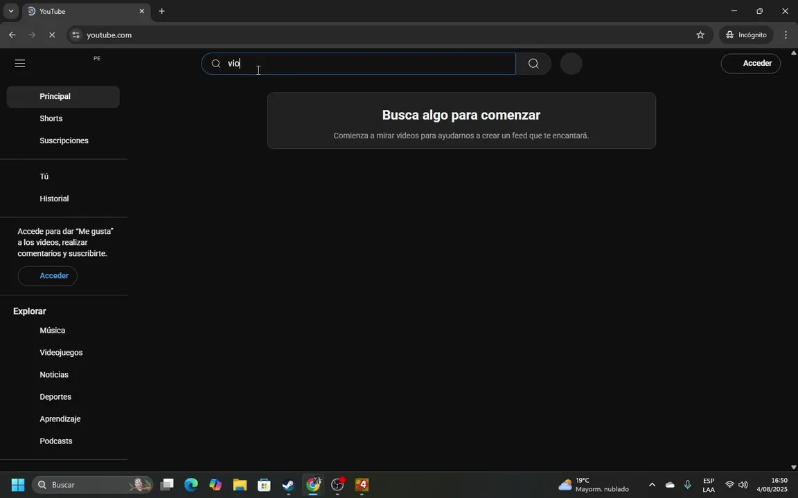Launch Microsoft Edge from taskbar
Image resolution: width=798 pixels, height=498 pixels.
[x=191, y=485]
